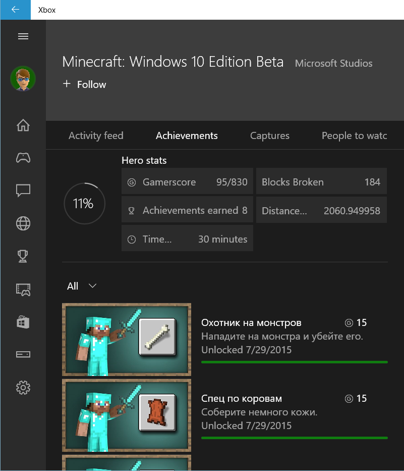
Task: Open the user avatar profile
Action: click(x=23, y=79)
